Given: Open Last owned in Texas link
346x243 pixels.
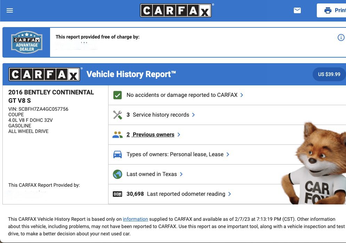Looking at the screenshot, I should tap(152, 174).
